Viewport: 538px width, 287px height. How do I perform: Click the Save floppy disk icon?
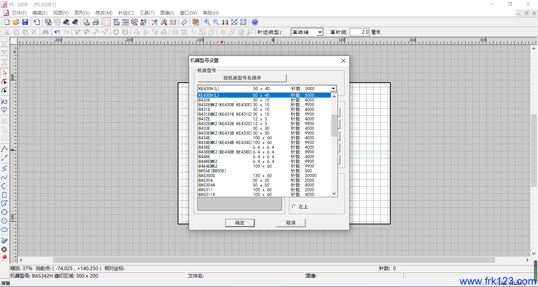coord(25,22)
